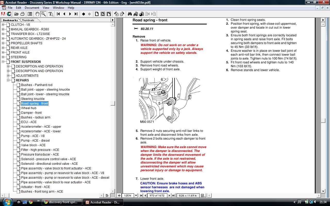This screenshot has width=330, height=206.
Task: Open the Wheel hub bookmark
Action: pyautogui.click(x=29, y=108)
